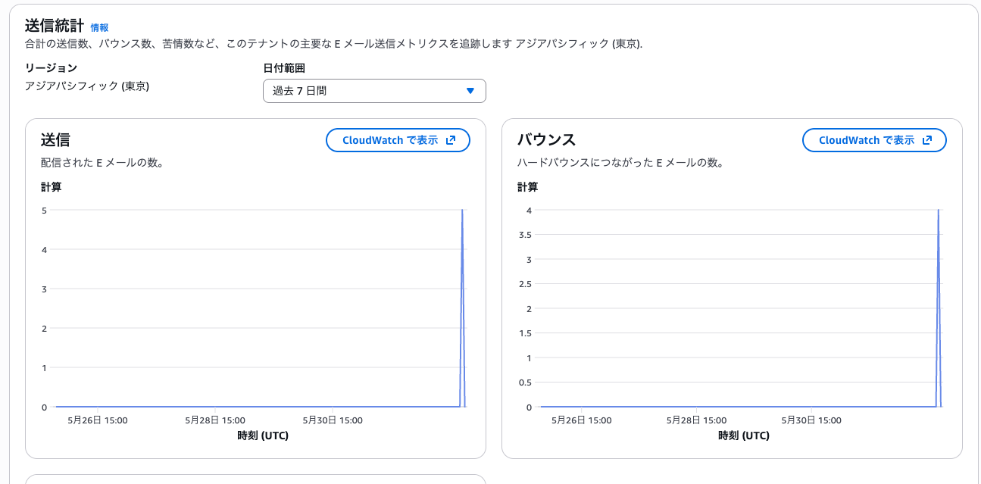Click y-axis value 5 in 送信 chart
The image size is (981, 484).
pyautogui.click(x=44, y=211)
